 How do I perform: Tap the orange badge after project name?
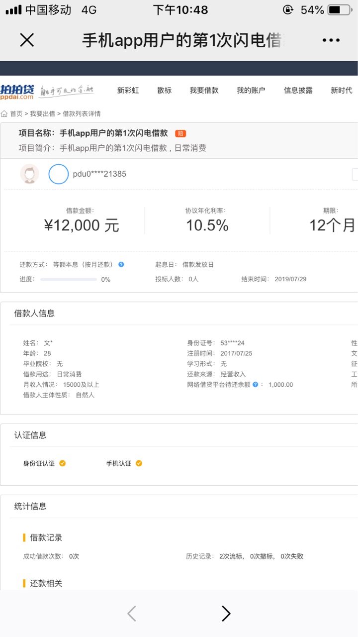[x=180, y=133]
